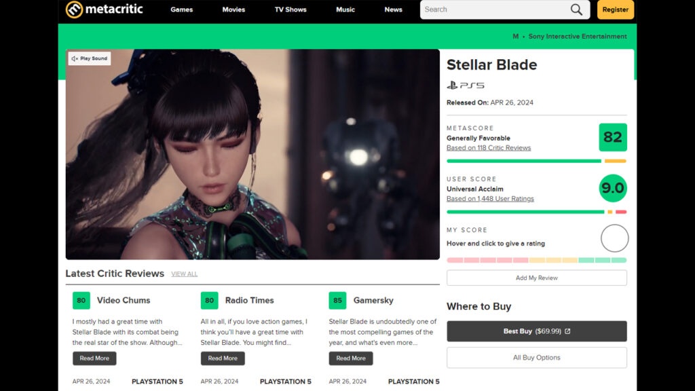
Task: Open the Movies menu
Action: click(233, 10)
